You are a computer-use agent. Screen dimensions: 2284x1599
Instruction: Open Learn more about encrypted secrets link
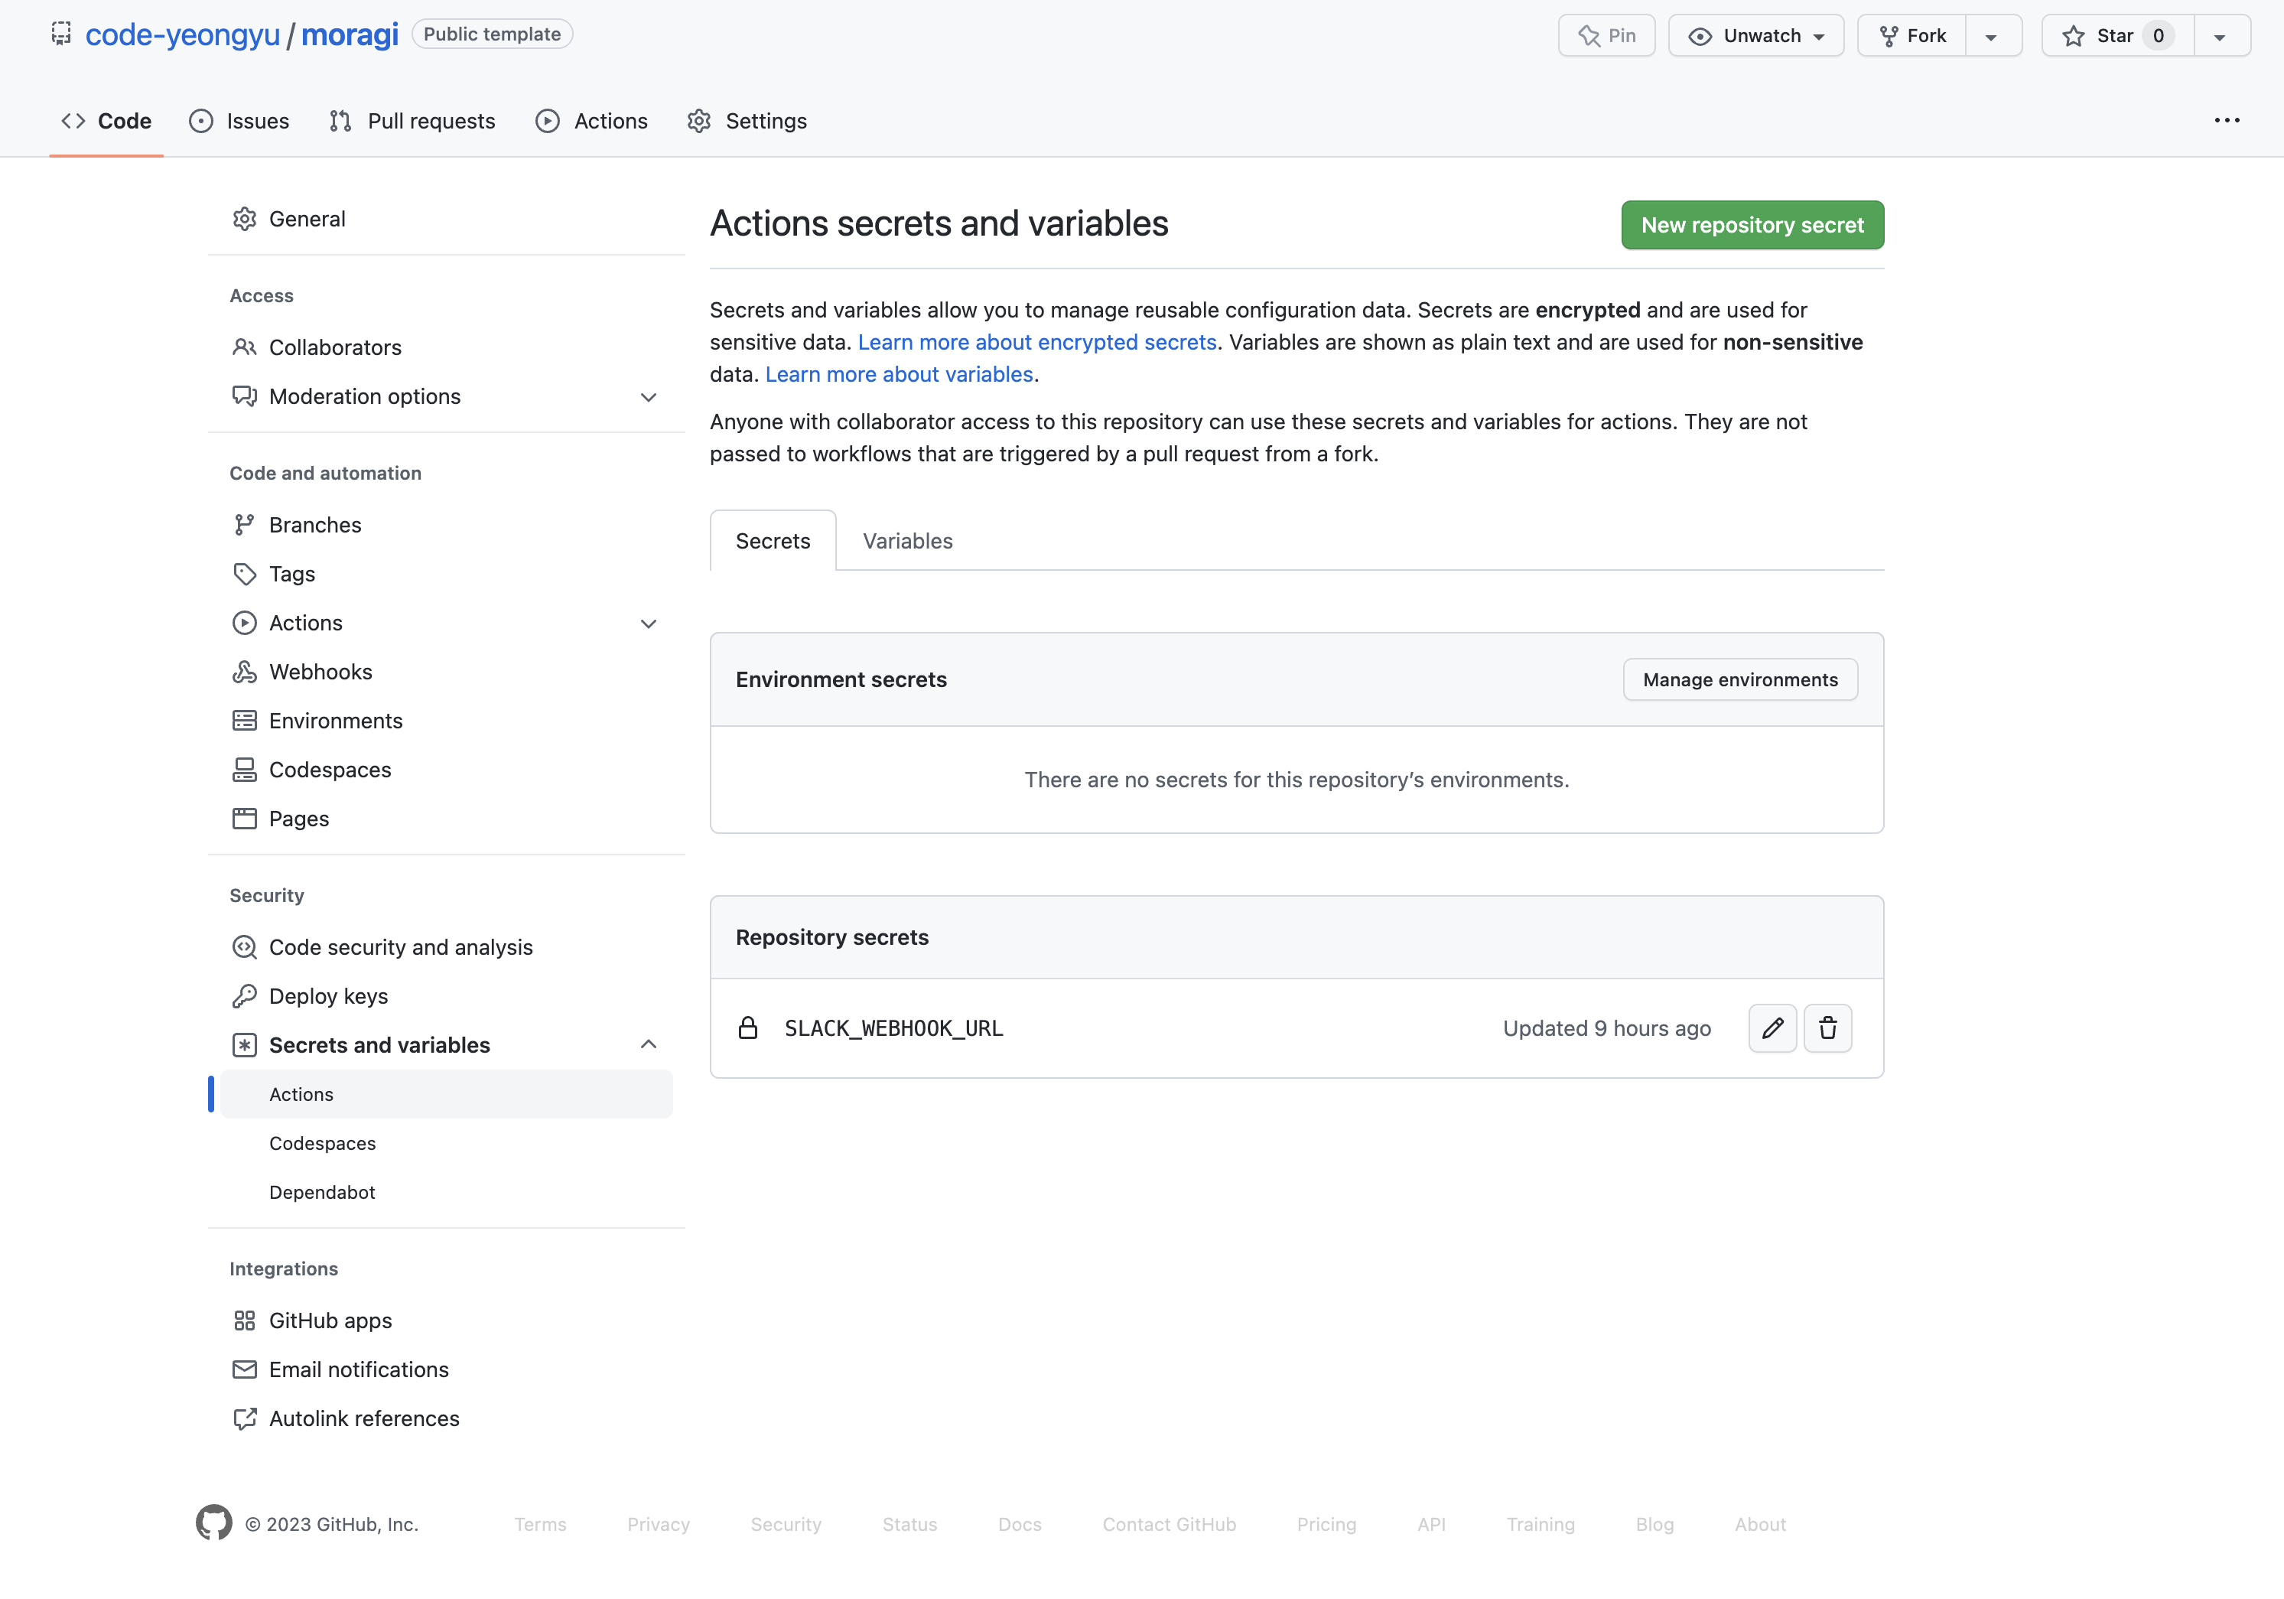coord(1036,342)
